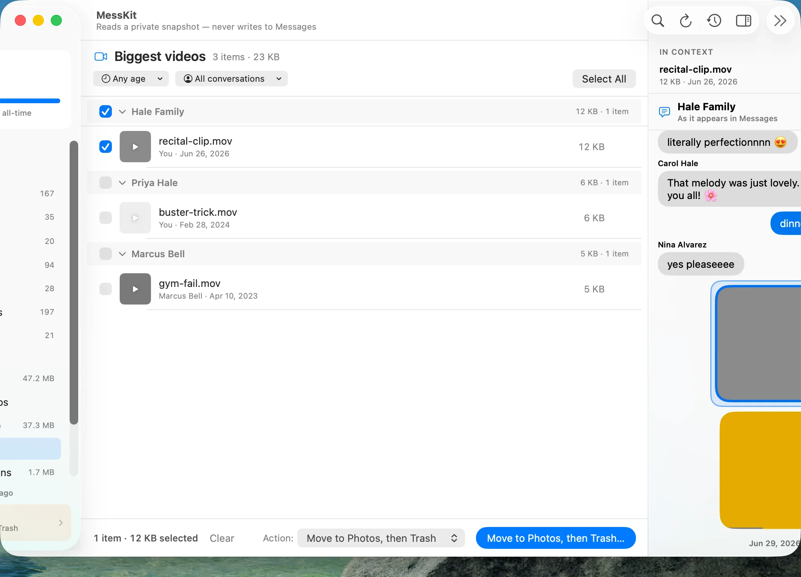Image resolution: width=801 pixels, height=577 pixels.
Task: Check the gym-fail.mov checkbox
Action: [106, 289]
